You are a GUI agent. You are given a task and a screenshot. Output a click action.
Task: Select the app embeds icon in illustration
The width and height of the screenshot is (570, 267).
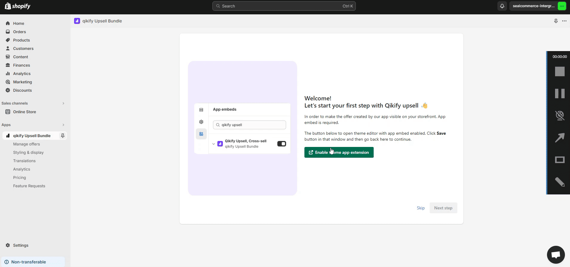pyautogui.click(x=201, y=134)
